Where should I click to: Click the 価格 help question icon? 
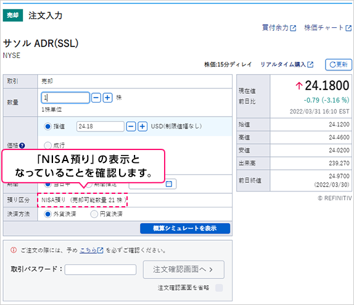22,145
